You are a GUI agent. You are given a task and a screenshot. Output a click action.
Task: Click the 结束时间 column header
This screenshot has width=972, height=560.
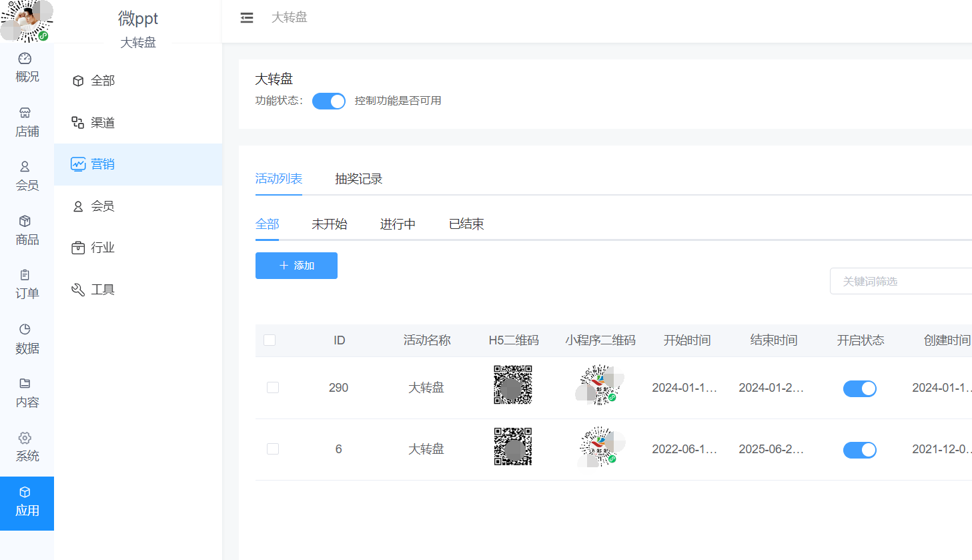point(774,340)
